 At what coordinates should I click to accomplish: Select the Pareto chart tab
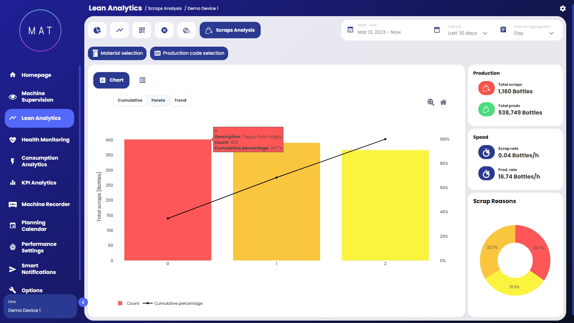pyautogui.click(x=158, y=100)
